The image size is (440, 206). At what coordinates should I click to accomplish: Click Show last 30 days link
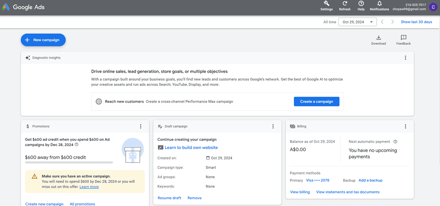(x=416, y=22)
